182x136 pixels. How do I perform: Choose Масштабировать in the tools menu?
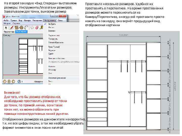(x=56, y=43)
